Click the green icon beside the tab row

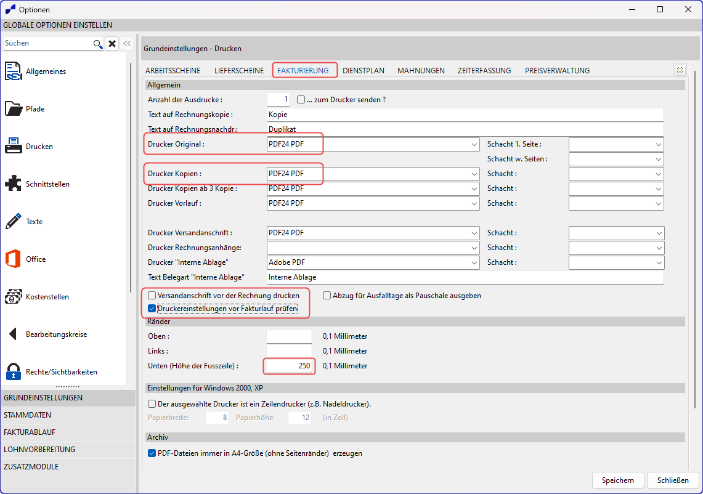coord(680,70)
